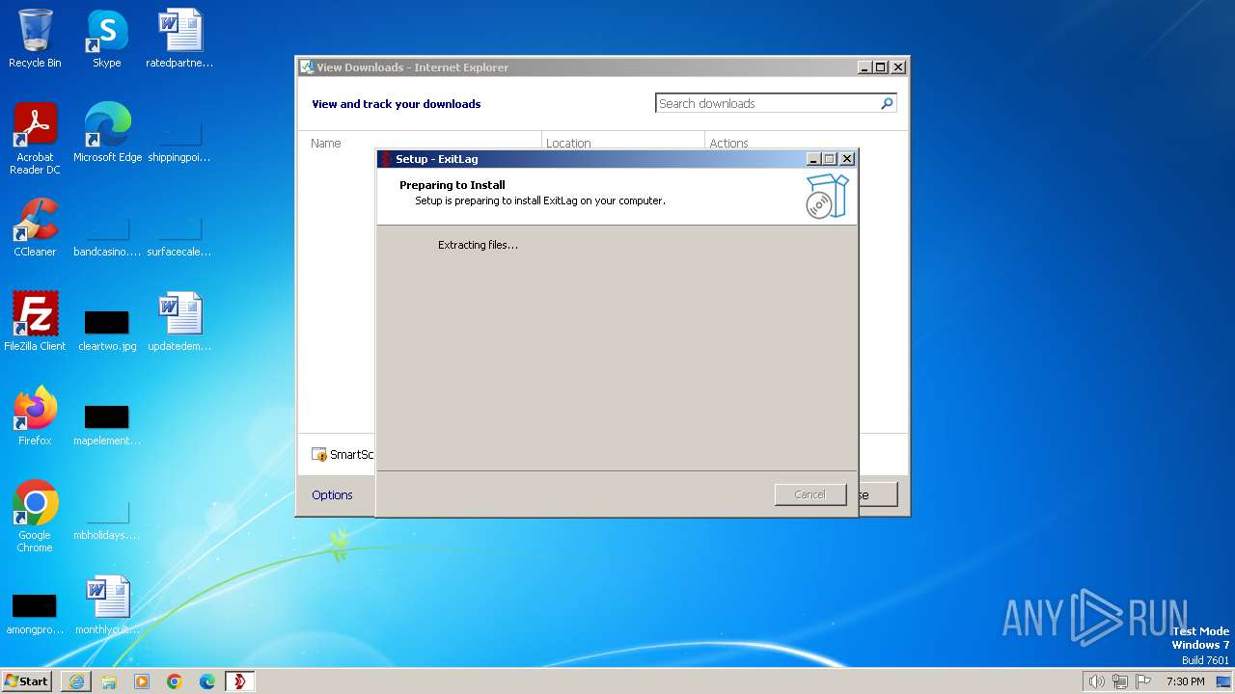Open the monthlycult... Word document
The width and height of the screenshot is (1235, 694).
click(x=107, y=605)
